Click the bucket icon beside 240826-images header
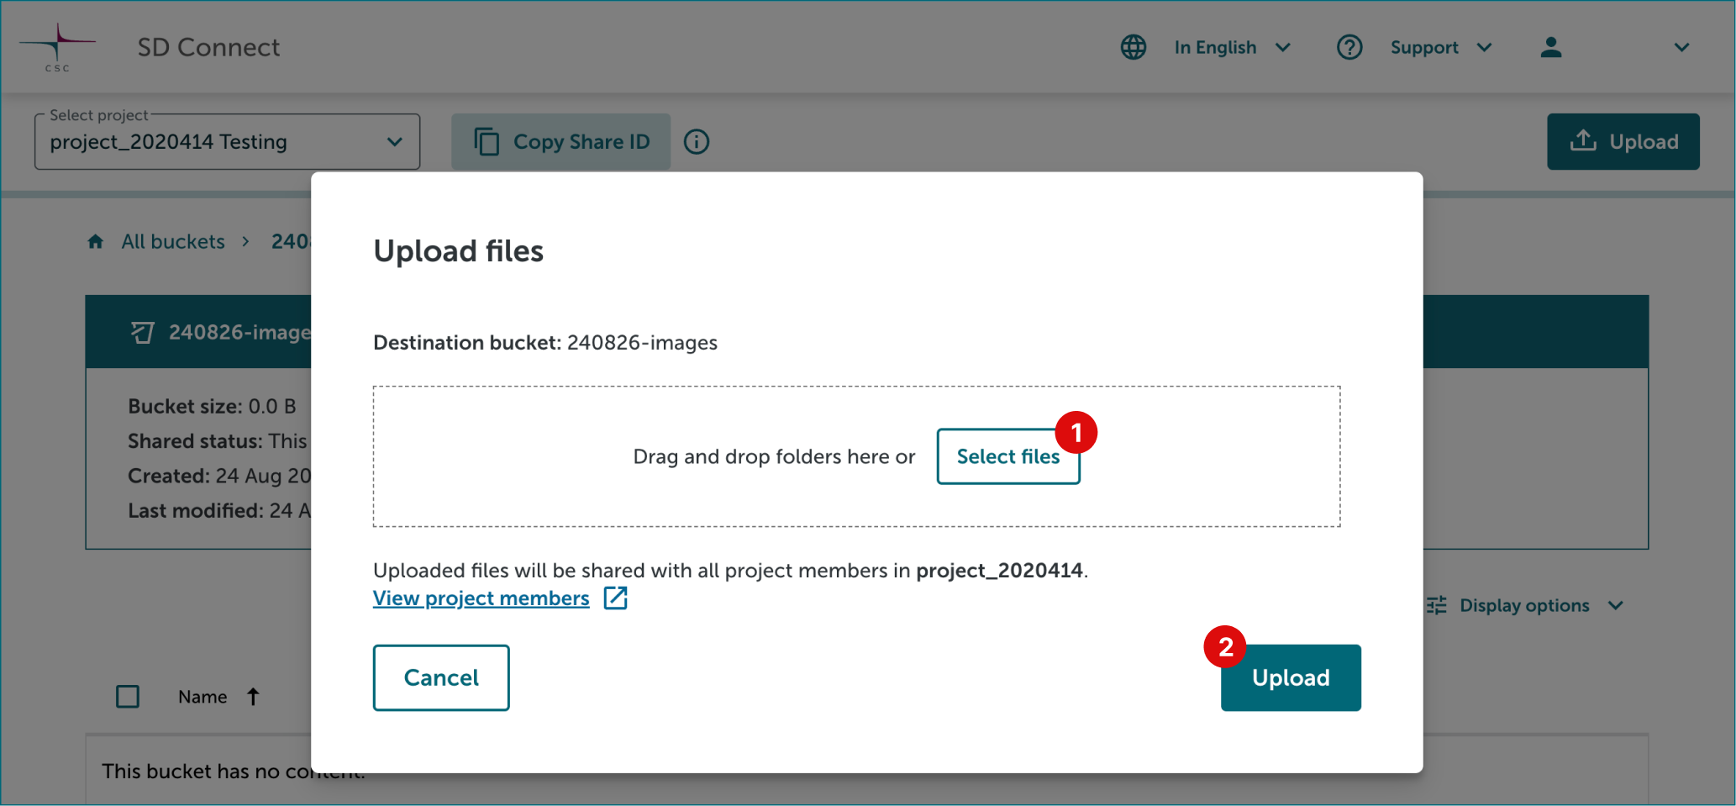This screenshot has width=1736, height=806. click(143, 333)
